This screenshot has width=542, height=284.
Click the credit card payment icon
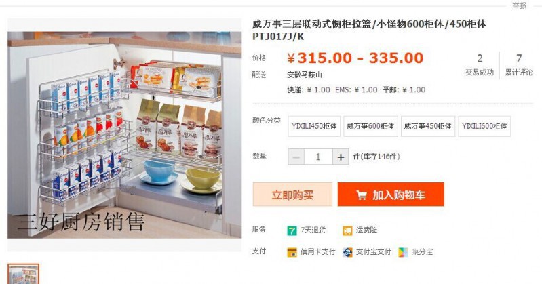coord(292,252)
